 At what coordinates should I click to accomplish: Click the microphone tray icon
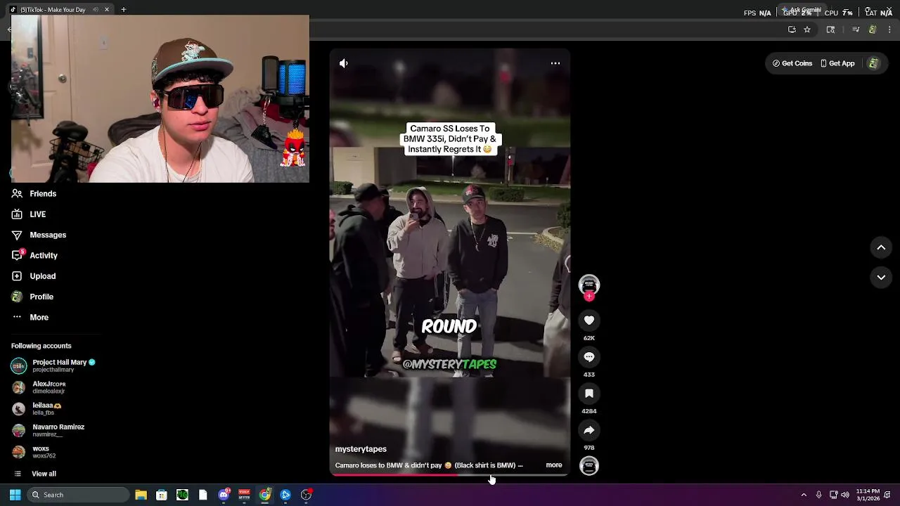click(818, 495)
